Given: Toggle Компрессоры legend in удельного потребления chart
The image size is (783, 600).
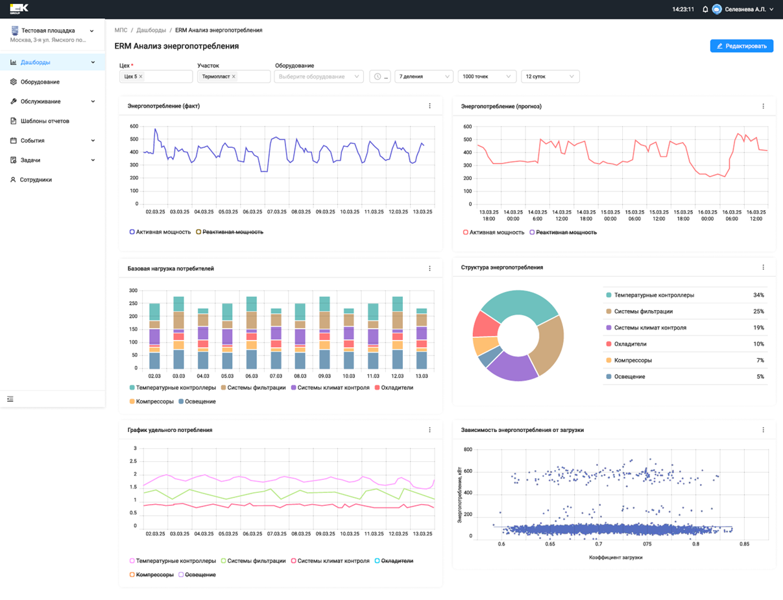Looking at the screenshot, I should point(154,575).
